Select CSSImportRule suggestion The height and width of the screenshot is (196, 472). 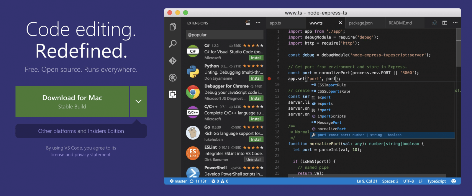point(382,85)
